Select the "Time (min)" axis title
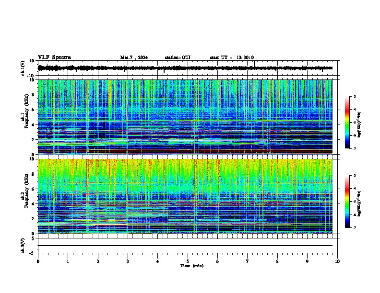Screen dimensions: 380x293 pos(192,266)
